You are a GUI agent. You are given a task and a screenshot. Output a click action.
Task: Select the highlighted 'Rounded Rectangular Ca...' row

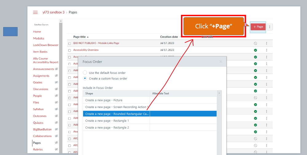tap(150, 114)
